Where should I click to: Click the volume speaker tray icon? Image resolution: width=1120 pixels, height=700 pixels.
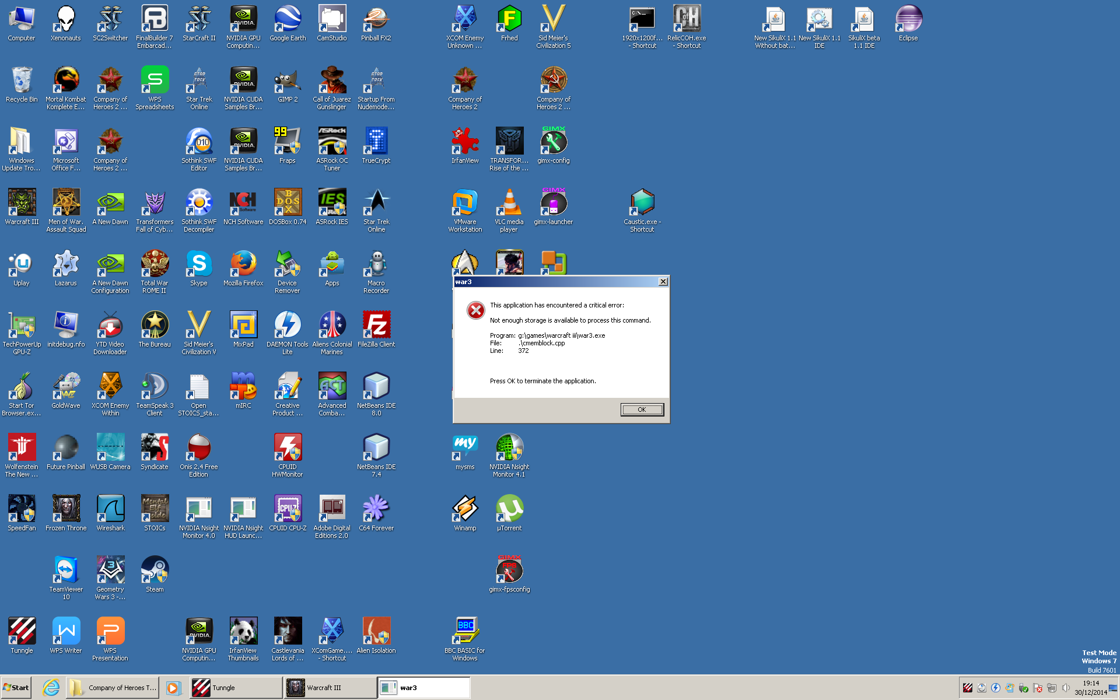(1066, 688)
